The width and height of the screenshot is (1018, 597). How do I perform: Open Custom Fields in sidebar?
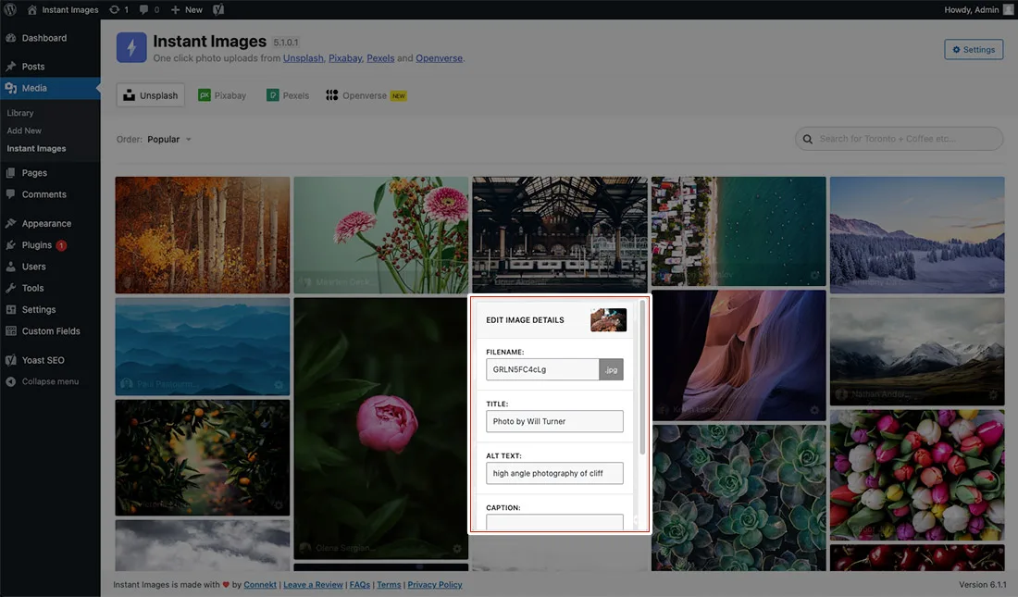[x=50, y=330]
